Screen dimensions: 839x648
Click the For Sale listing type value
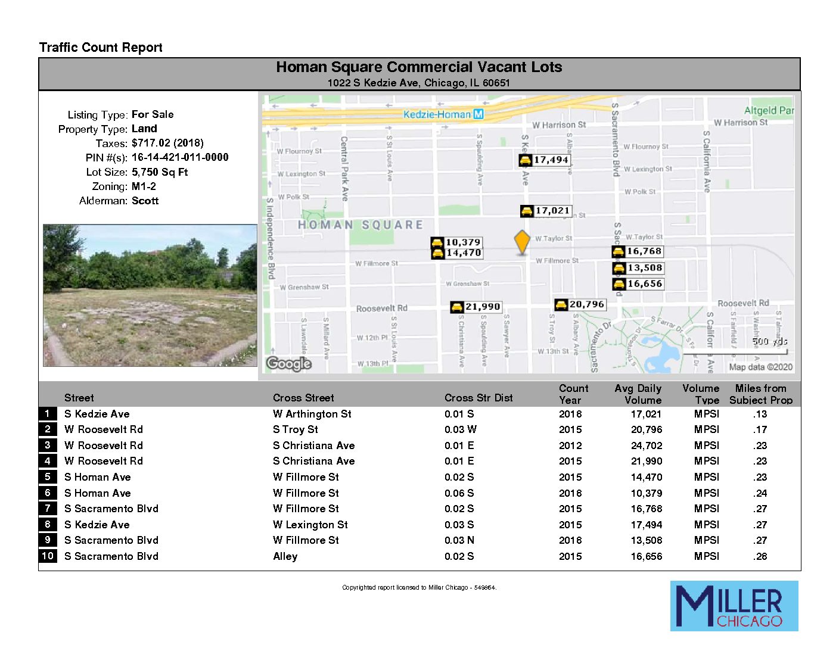click(153, 114)
